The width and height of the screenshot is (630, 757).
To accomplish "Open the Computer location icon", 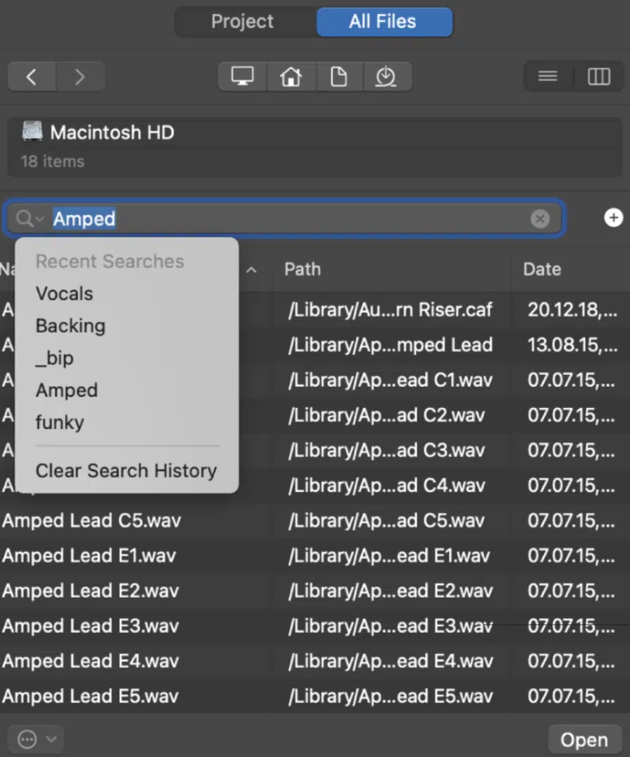I will pos(242,76).
